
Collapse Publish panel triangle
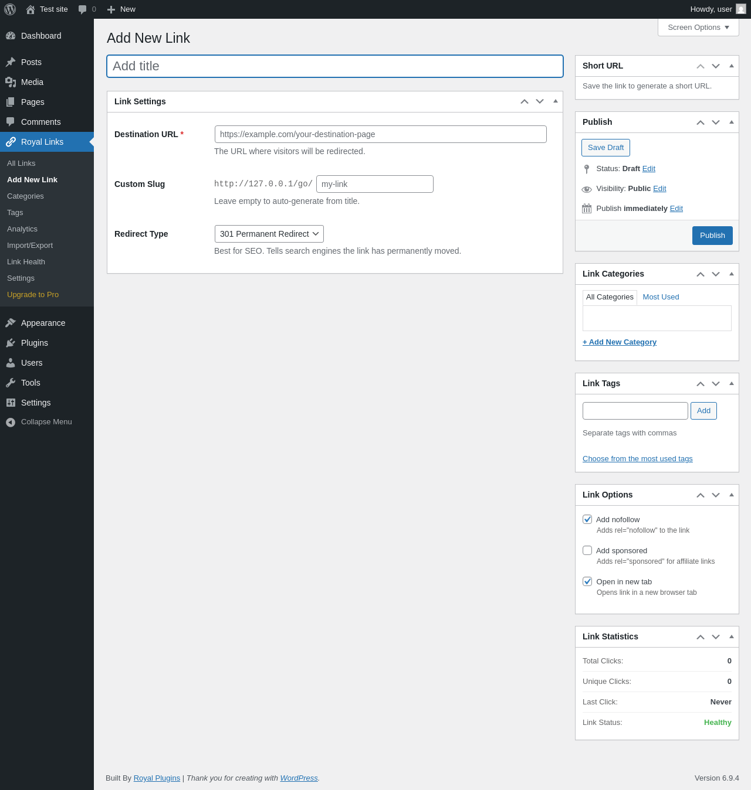[732, 122]
